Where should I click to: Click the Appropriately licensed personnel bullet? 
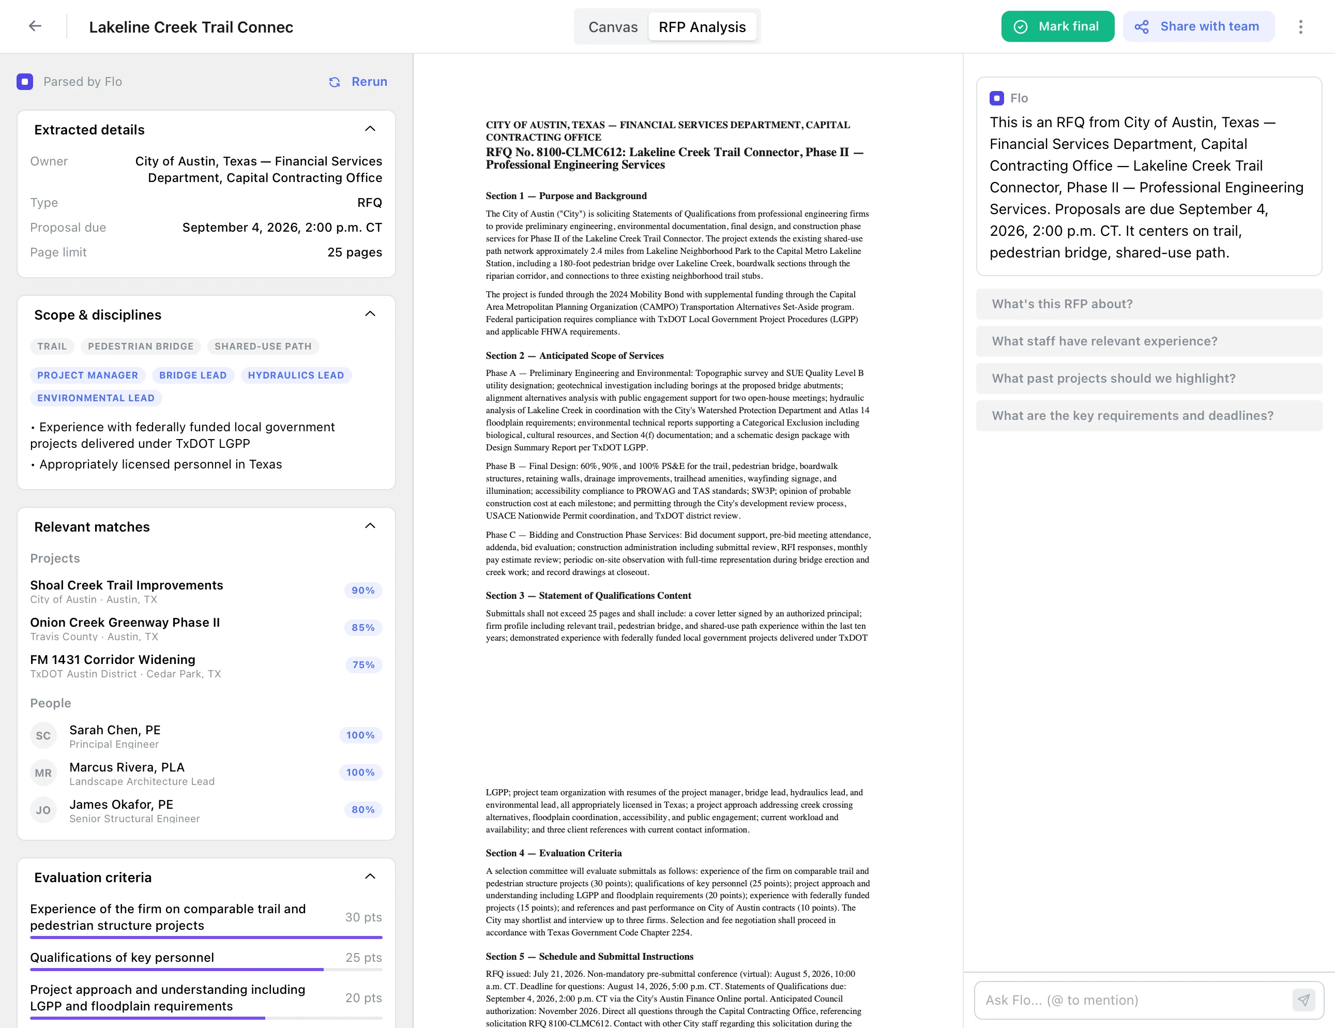coord(157,464)
